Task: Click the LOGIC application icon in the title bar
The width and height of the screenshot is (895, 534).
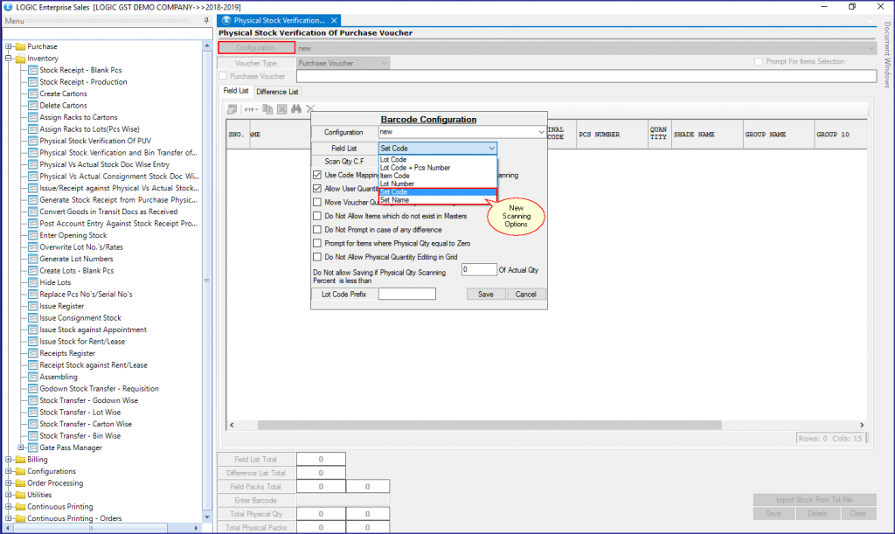Action: [7, 5]
